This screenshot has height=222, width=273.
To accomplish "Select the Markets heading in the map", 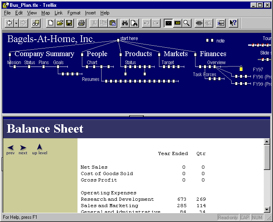I will [176, 54].
